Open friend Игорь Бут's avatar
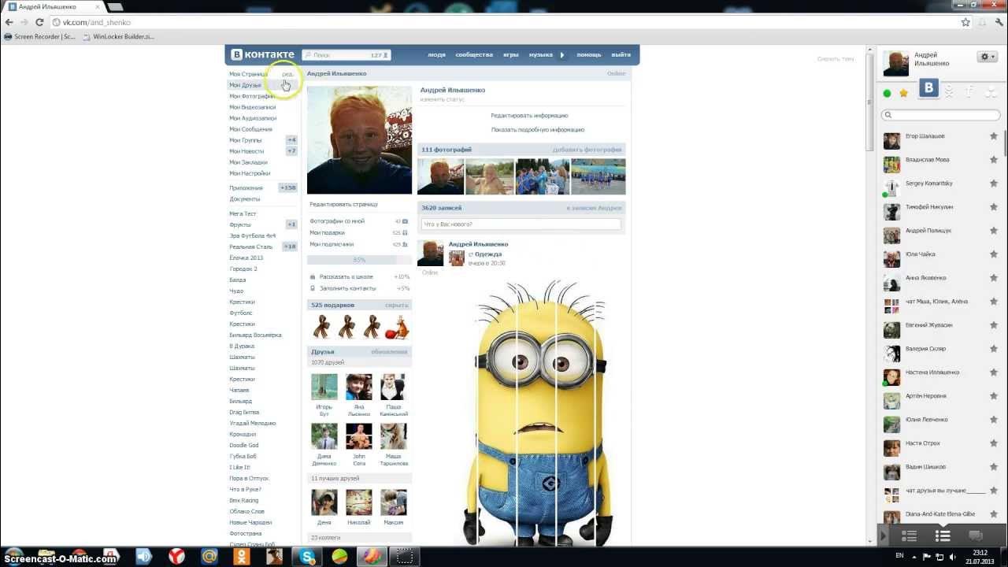The height and width of the screenshot is (567, 1008). 324,387
